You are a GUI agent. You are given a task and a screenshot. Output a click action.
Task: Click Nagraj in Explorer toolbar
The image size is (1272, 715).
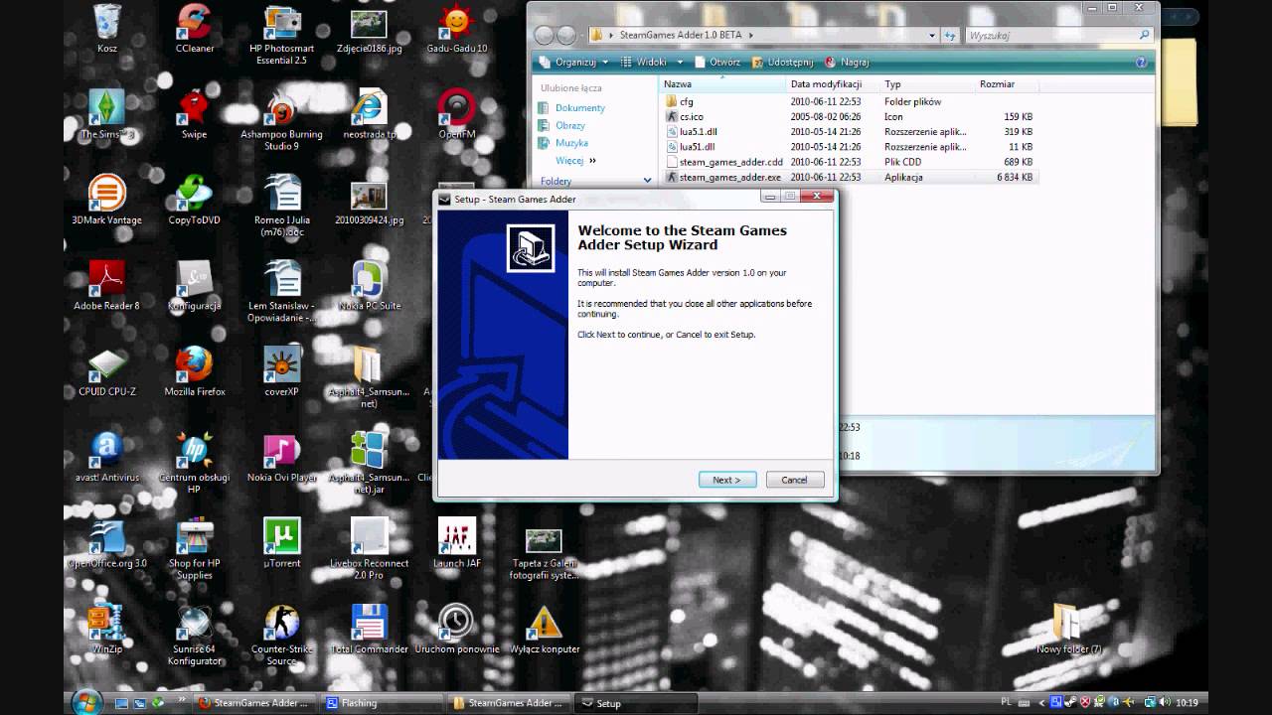(847, 62)
